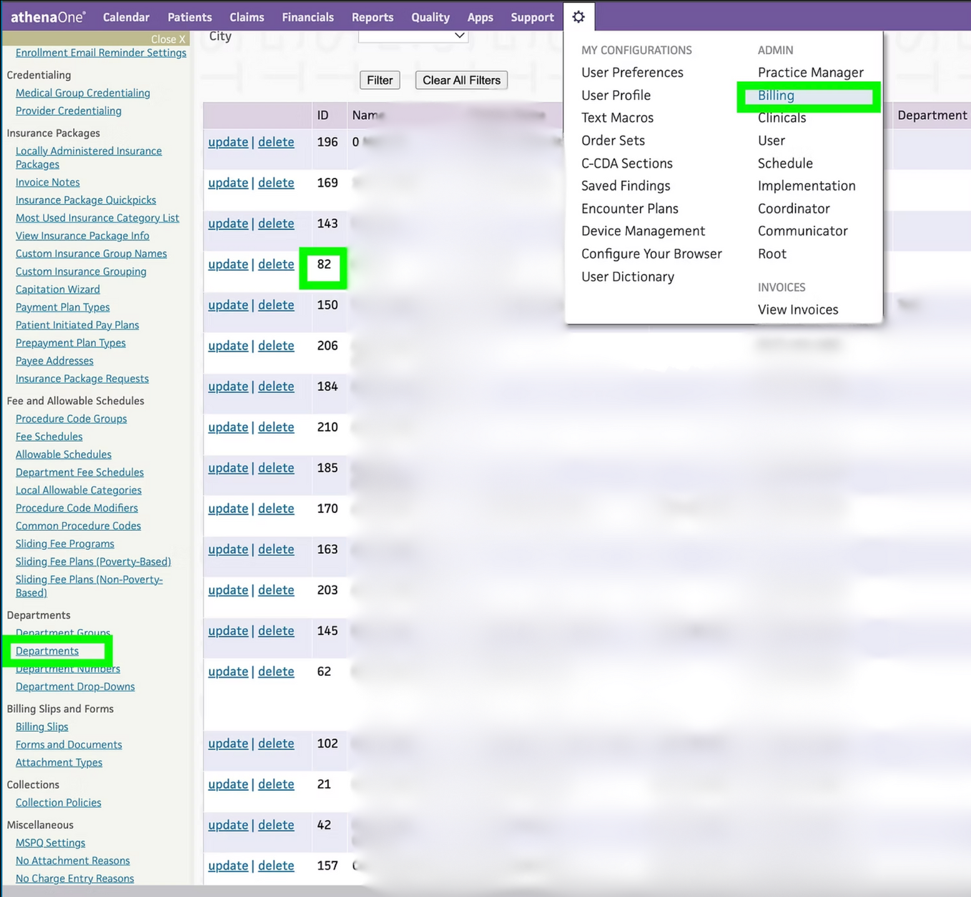Open the Reports menu in top bar
This screenshot has width=971, height=897.
pyautogui.click(x=372, y=17)
